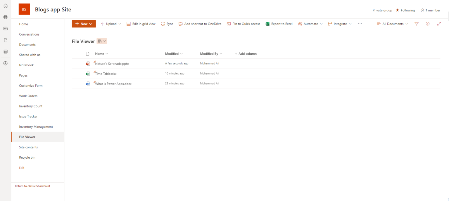Open the Modified column sort dropdown
The height and width of the screenshot is (201, 449).
(174, 53)
